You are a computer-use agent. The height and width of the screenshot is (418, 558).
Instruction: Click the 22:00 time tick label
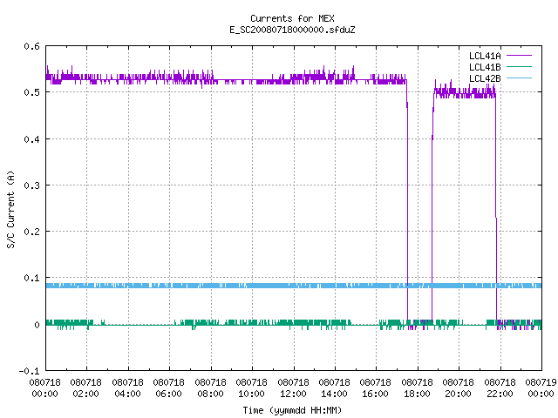click(500, 394)
